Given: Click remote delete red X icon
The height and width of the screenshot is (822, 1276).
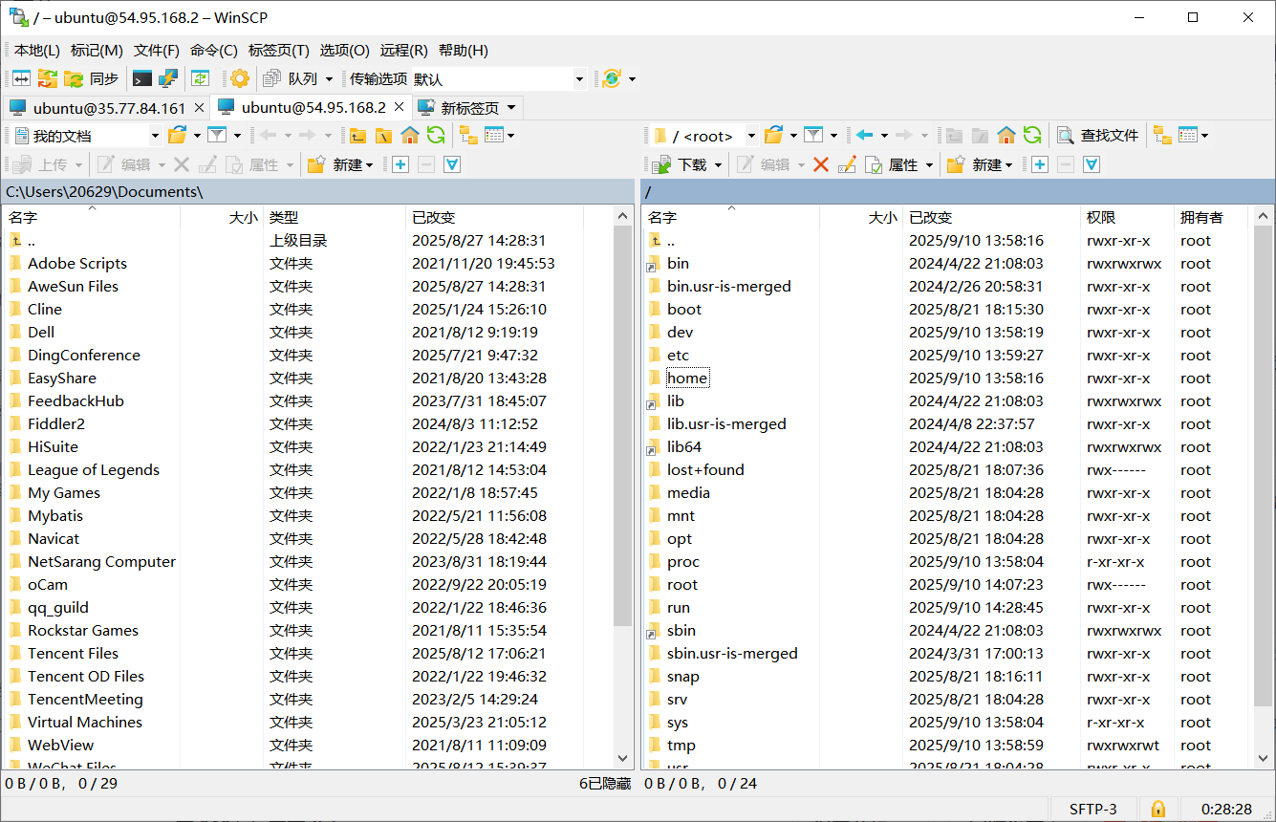Looking at the screenshot, I should pos(820,164).
